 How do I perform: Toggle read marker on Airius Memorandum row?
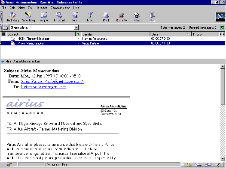(x=78, y=43)
